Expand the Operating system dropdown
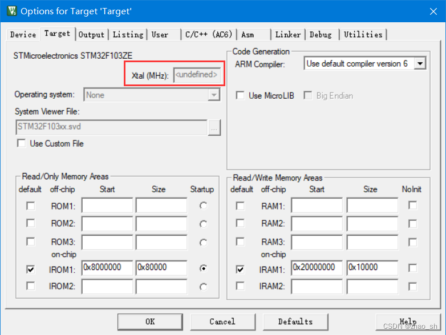 point(214,95)
